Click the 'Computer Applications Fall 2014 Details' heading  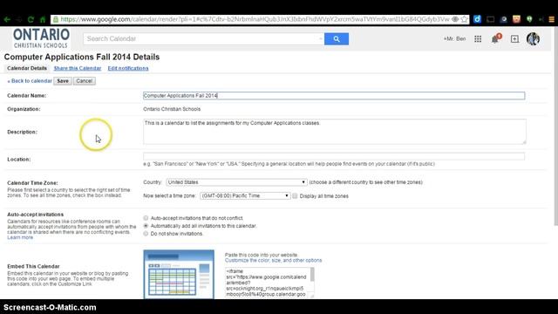pyautogui.click(x=82, y=57)
